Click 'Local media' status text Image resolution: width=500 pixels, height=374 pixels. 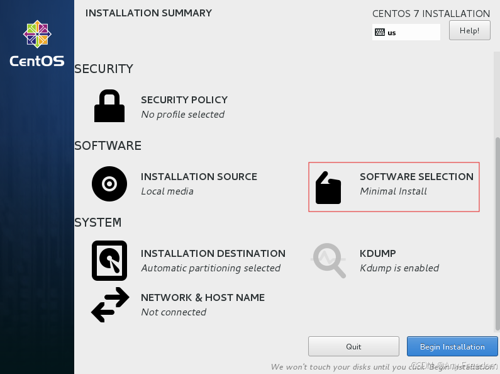pos(167,191)
